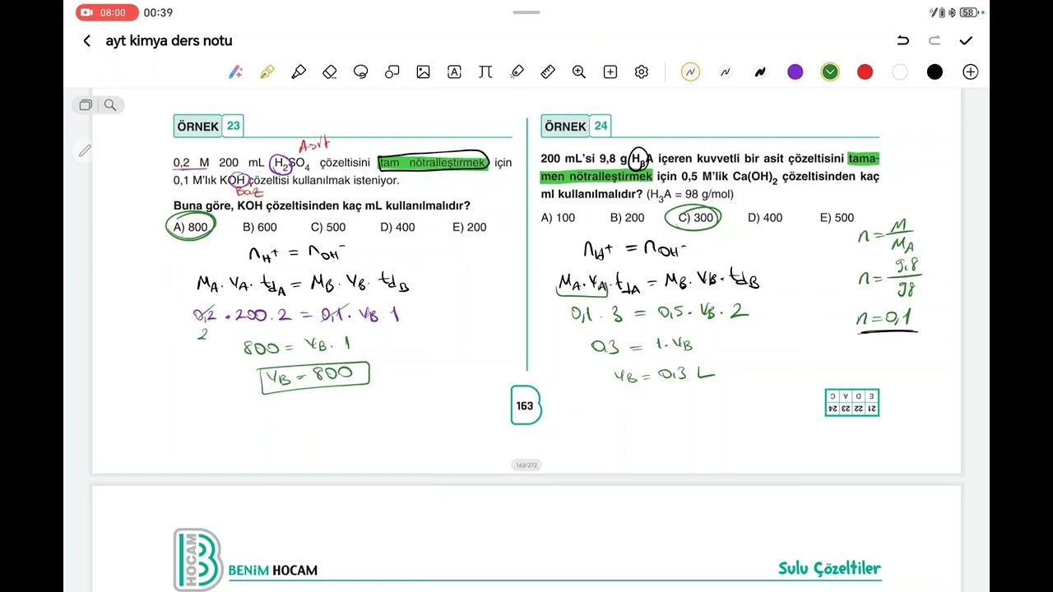The width and height of the screenshot is (1053, 592).
Task: Select the highlighter marker tool
Action: [x=299, y=72]
